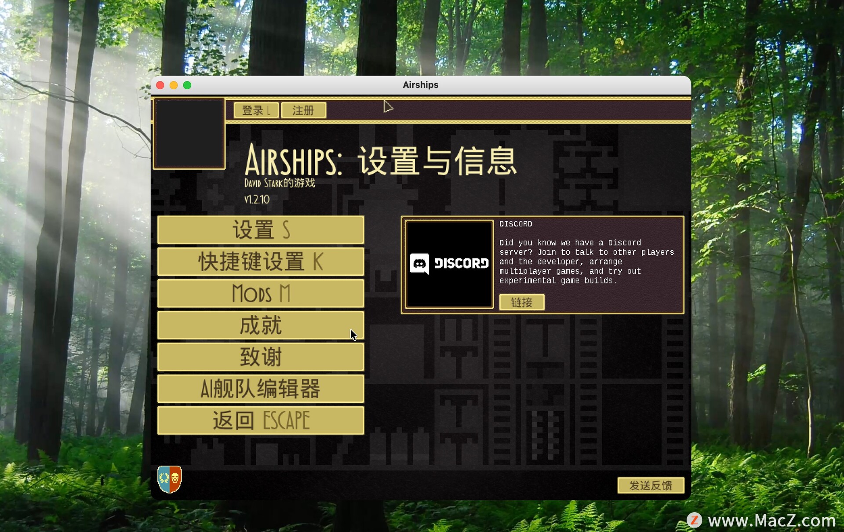844x532 pixels.
Task: Select the 成就 achievements button
Action: (261, 325)
